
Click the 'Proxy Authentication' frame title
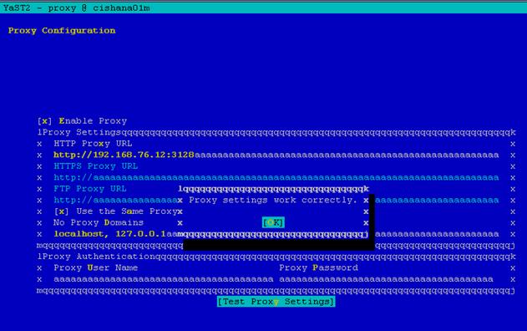99,257
